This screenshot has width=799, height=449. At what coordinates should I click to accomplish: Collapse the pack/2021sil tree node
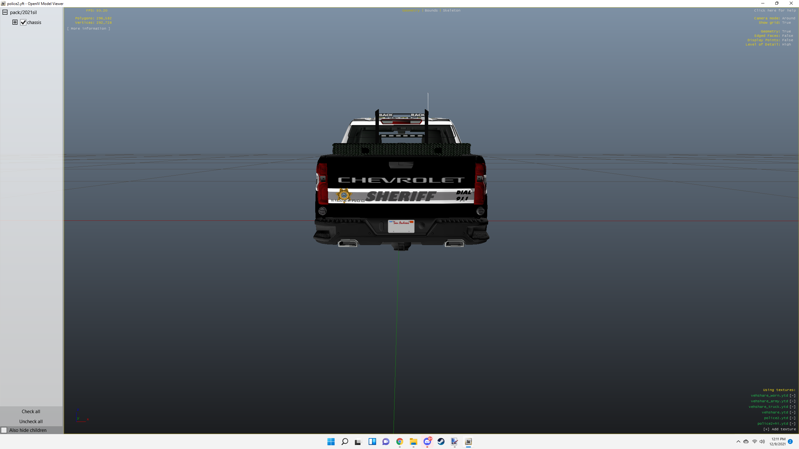pyautogui.click(x=5, y=12)
